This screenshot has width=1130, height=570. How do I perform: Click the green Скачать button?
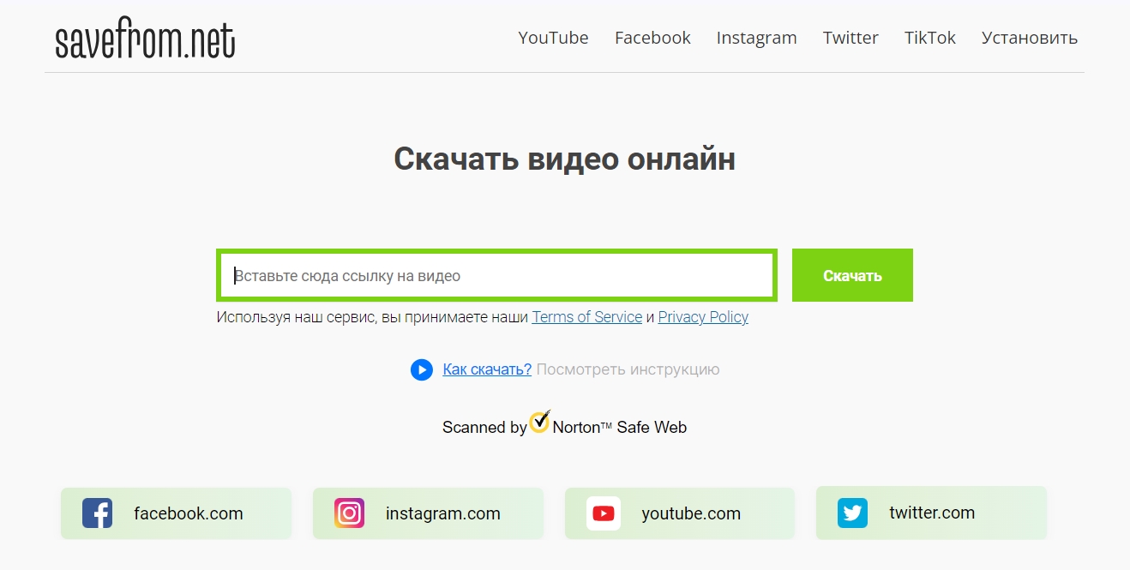point(852,275)
